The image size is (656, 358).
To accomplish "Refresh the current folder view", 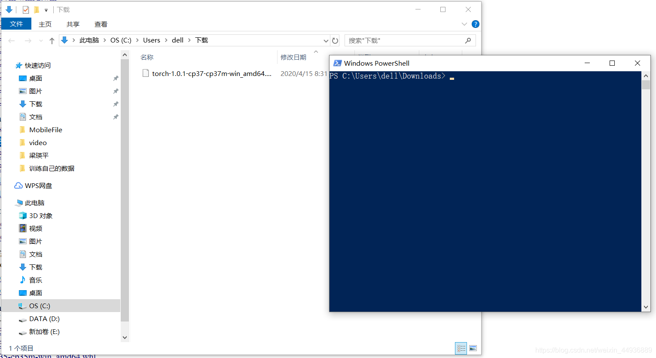I will coord(336,40).
